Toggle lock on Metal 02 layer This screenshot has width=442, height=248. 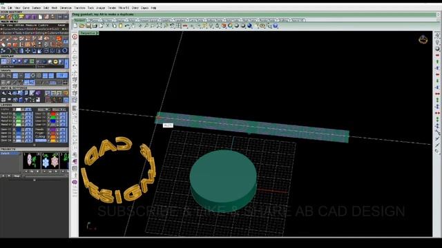[x=23, y=117]
